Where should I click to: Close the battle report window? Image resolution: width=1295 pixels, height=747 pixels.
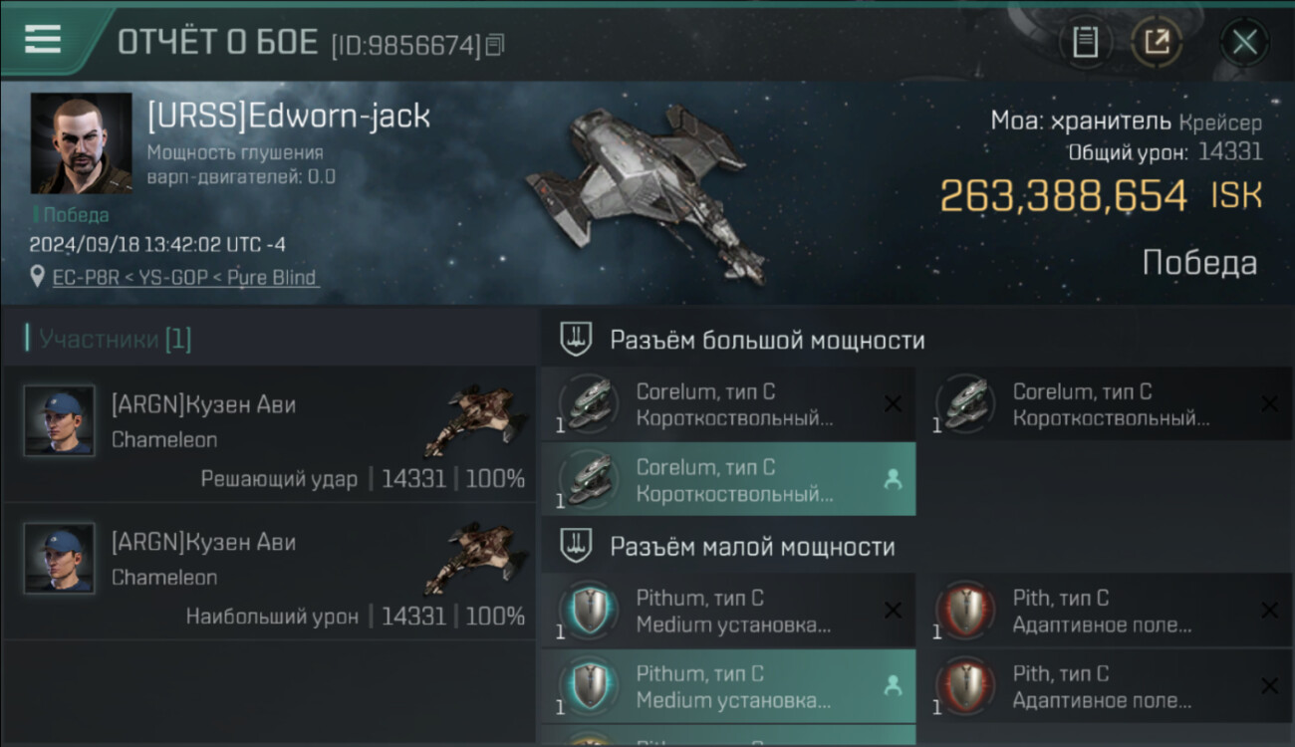click(1244, 42)
